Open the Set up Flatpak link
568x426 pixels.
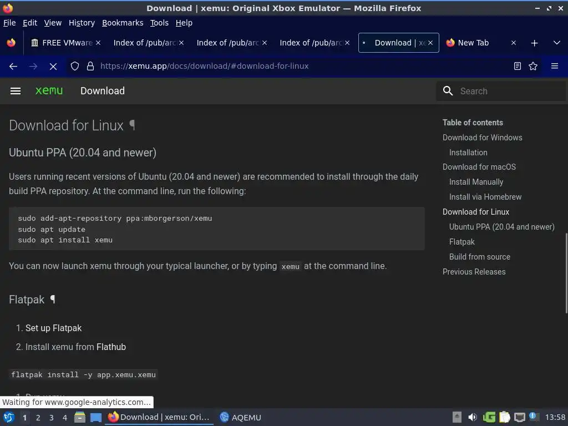pyautogui.click(x=53, y=328)
